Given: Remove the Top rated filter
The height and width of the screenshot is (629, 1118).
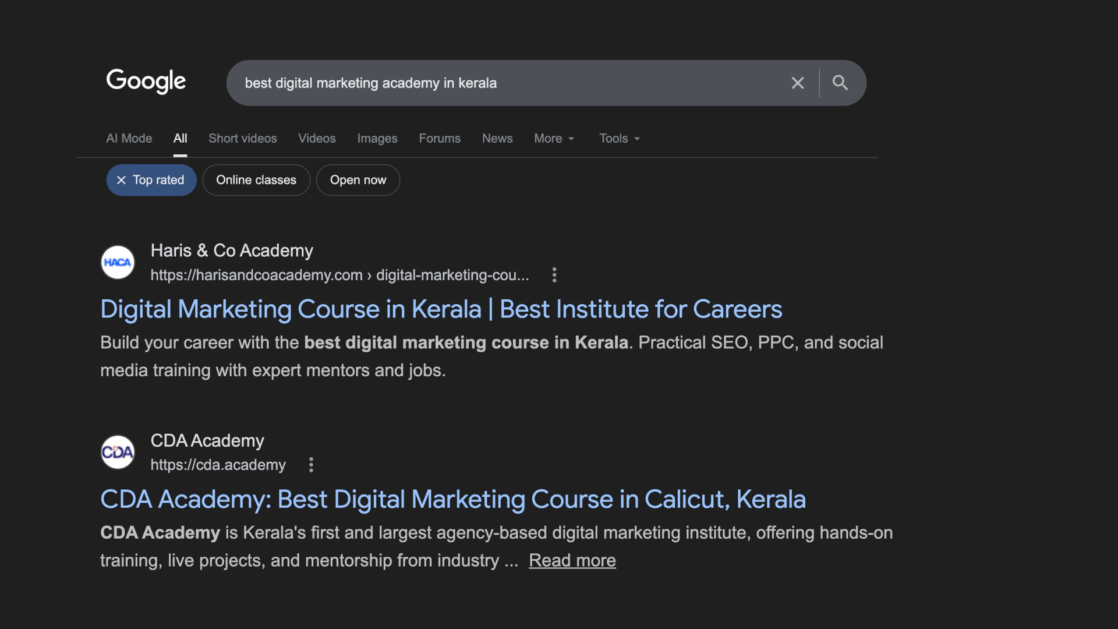Looking at the screenshot, I should tap(121, 181).
